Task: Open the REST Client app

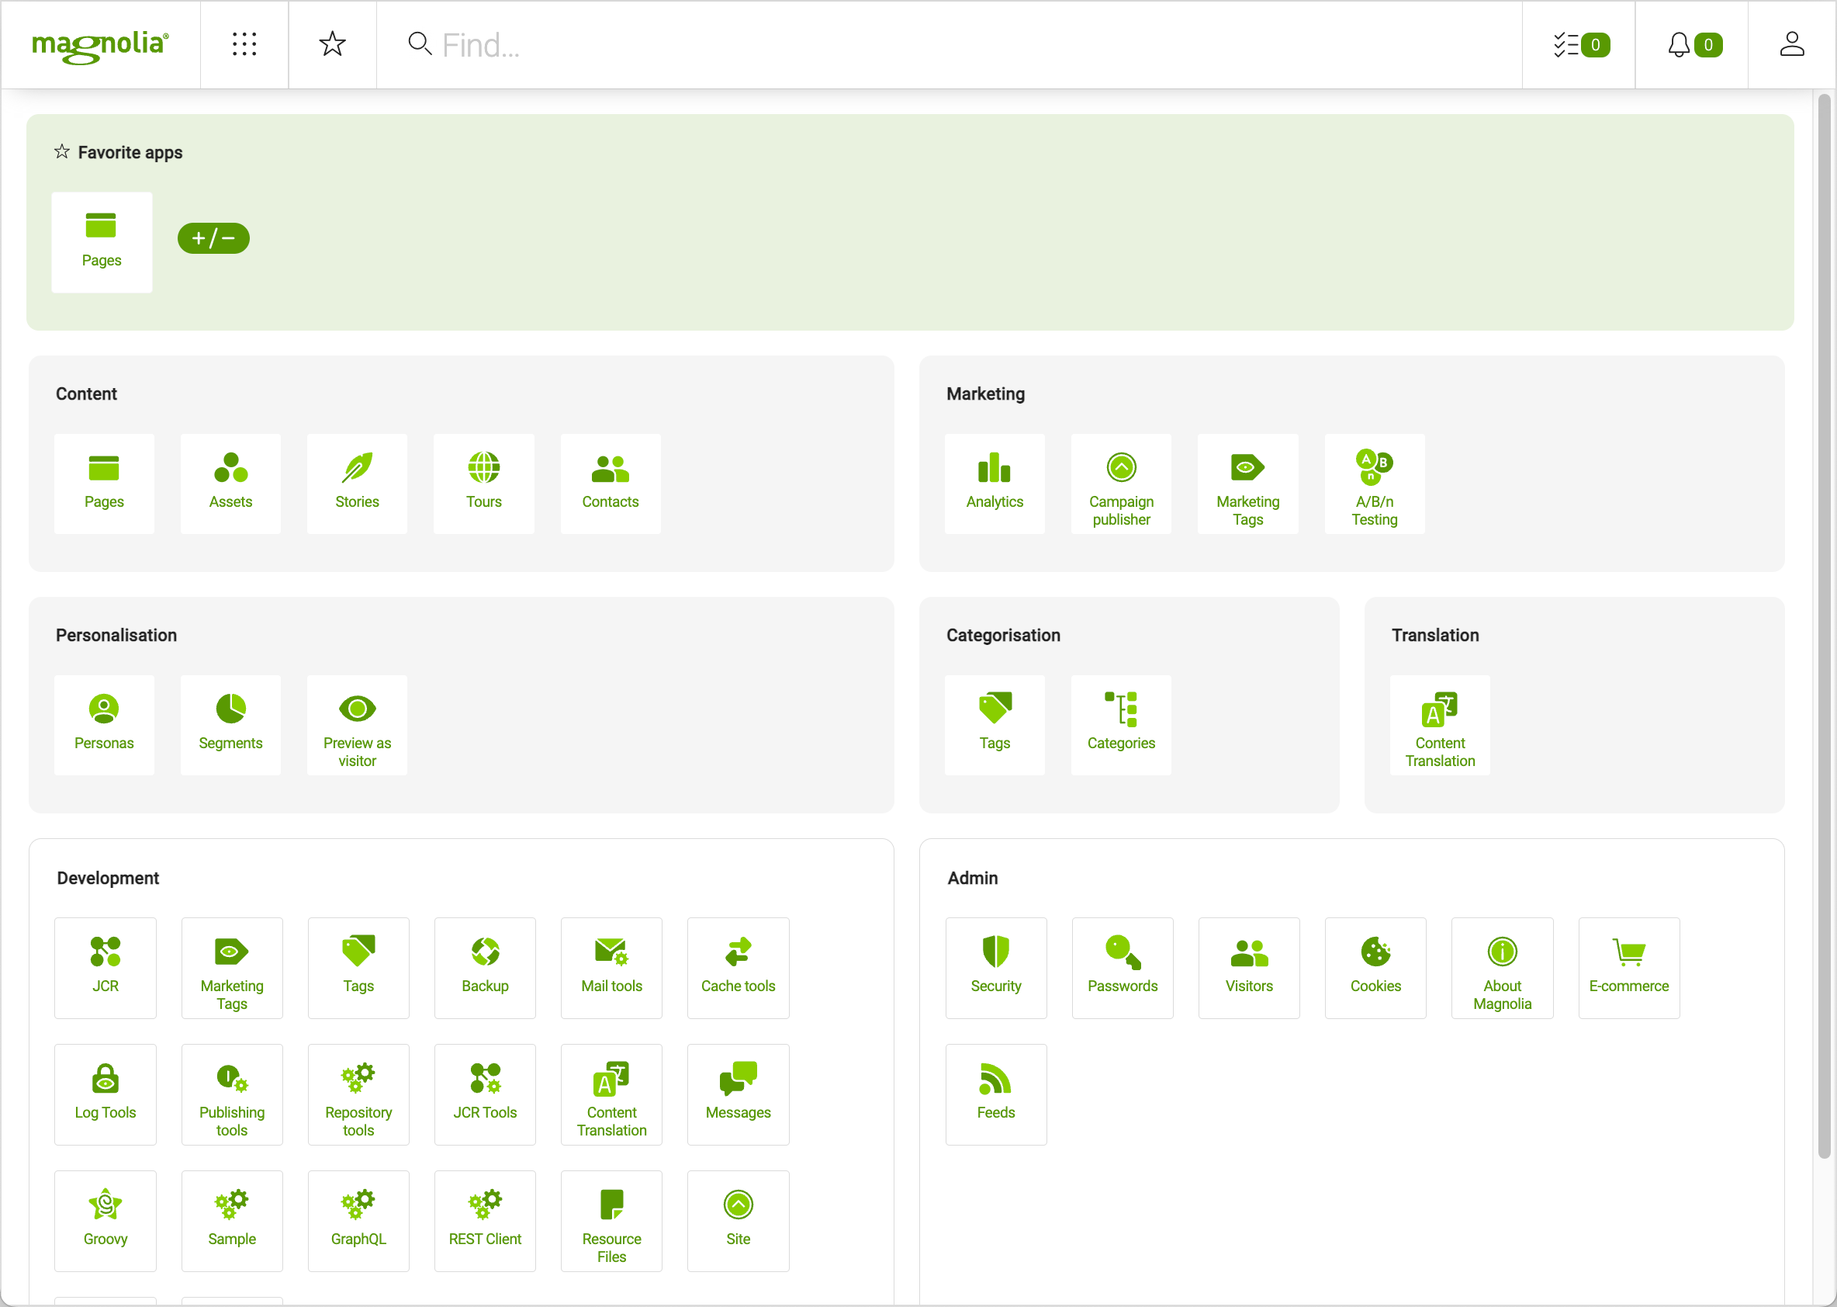Action: [x=485, y=1221]
